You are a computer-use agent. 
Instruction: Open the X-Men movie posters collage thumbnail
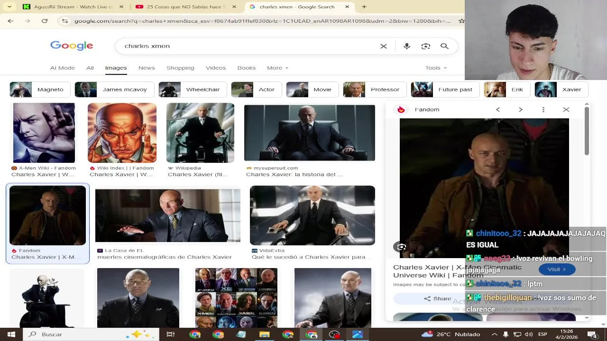coord(236,298)
